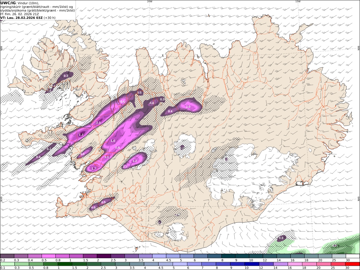The height and width of the screenshot is (270, 360).
Task: Select bright magenta 0.5 swatch in upper legend row
Action: point(48,256)
